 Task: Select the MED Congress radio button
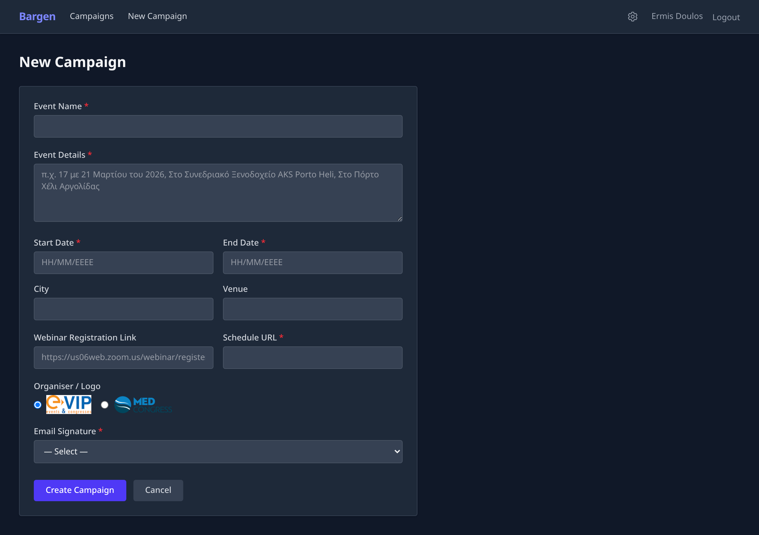click(x=104, y=405)
